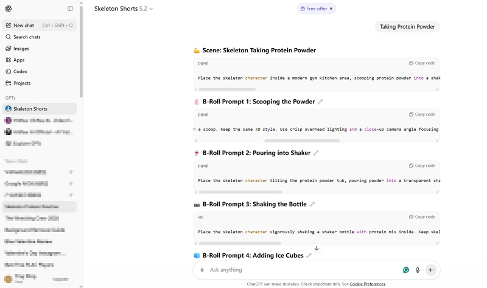Click the ChatGPT logo icon

(9, 9)
